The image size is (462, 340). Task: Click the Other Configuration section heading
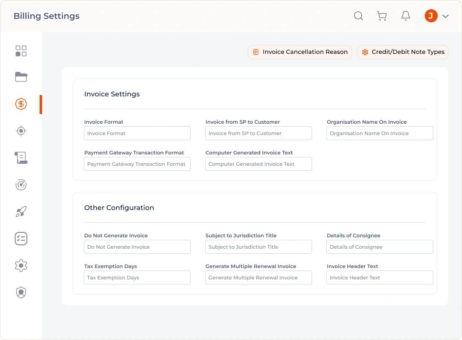point(119,207)
